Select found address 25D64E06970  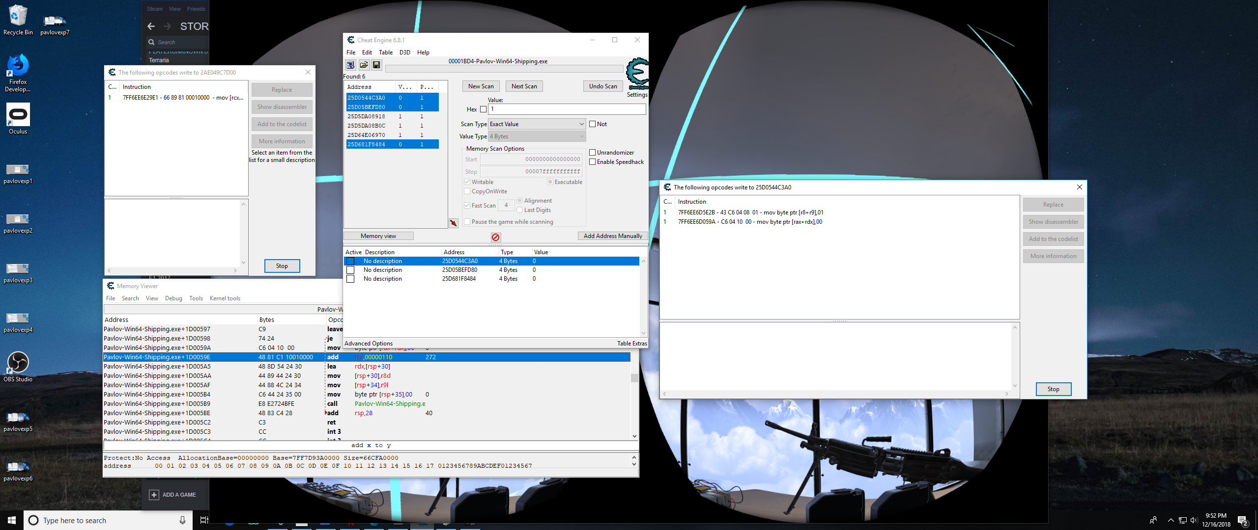click(392, 135)
